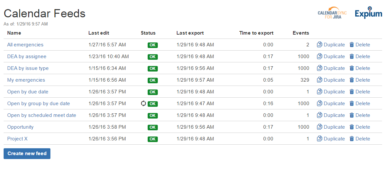Click duplicate icon for DEA by assignee
The width and height of the screenshot is (386, 193).
[320, 56]
